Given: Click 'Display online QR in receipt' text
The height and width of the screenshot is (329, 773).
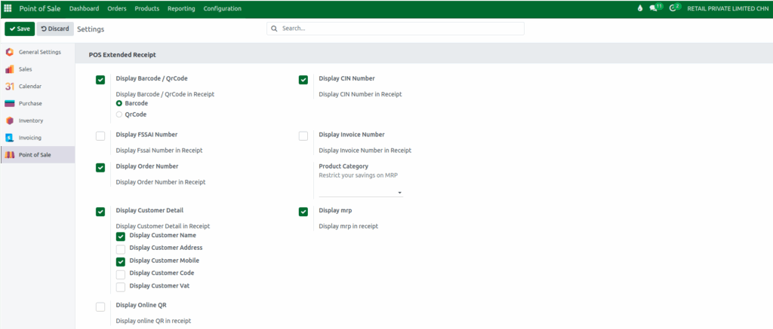Looking at the screenshot, I should coord(153,321).
